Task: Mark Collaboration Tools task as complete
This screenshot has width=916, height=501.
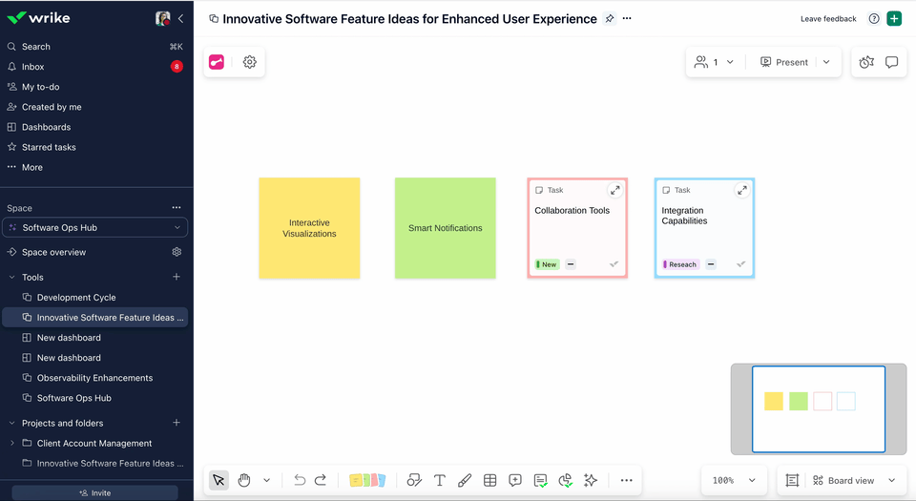Action: [x=614, y=264]
